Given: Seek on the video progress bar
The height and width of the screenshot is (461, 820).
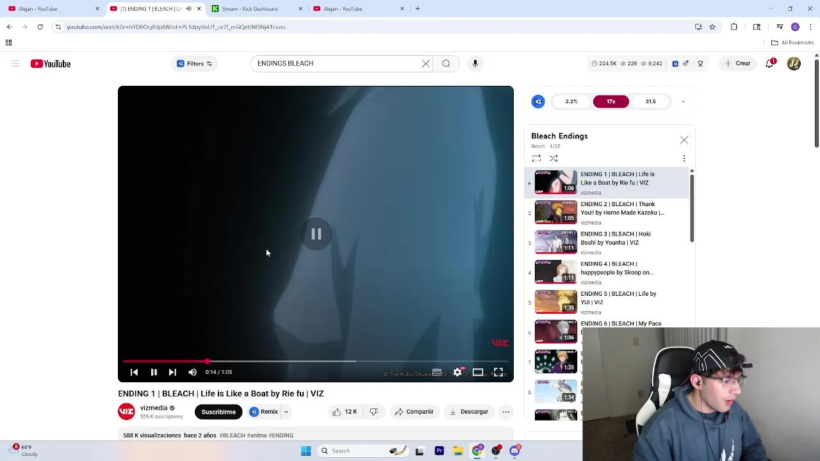Looking at the screenshot, I should (x=315, y=361).
